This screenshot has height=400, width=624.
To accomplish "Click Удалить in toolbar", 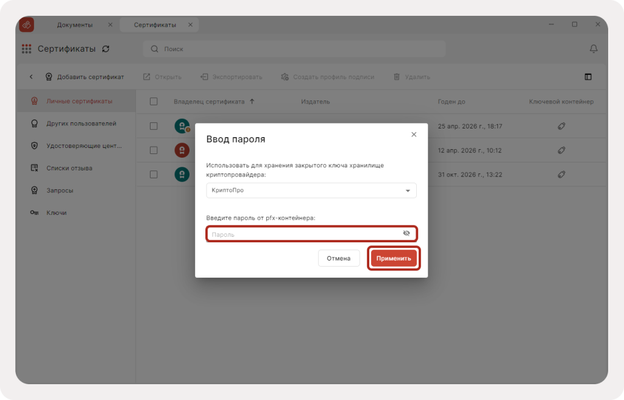I will pos(411,77).
